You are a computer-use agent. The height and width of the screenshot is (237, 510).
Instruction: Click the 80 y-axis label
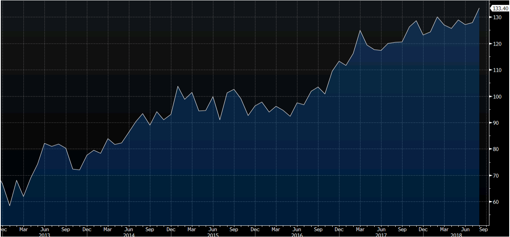coord(495,149)
